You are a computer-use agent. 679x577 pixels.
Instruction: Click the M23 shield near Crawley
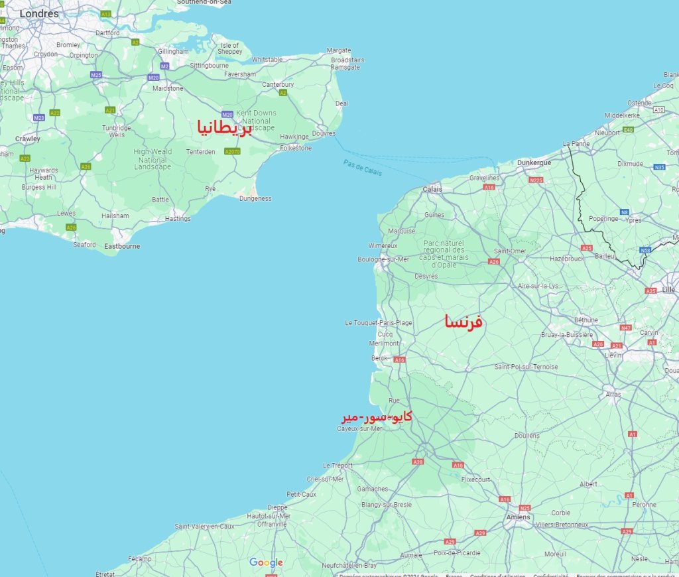click(x=39, y=117)
